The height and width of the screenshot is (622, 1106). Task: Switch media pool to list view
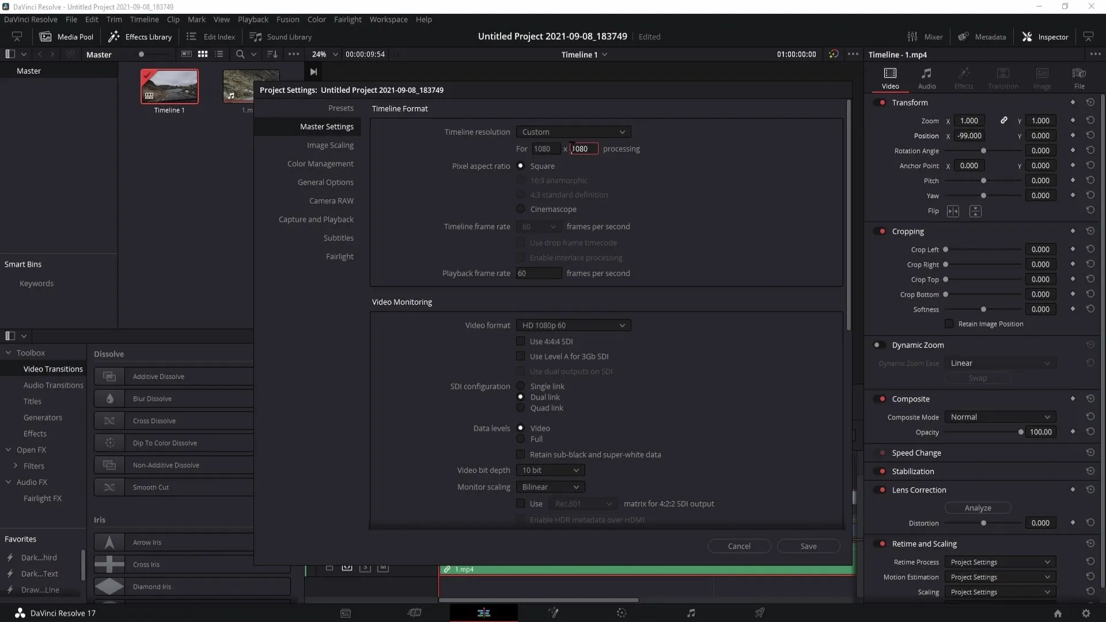[x=219, y=54]
